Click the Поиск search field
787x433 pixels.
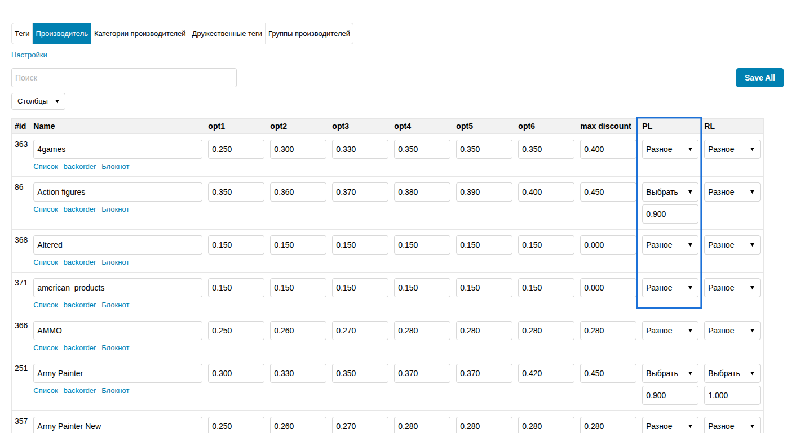[124, 78]
